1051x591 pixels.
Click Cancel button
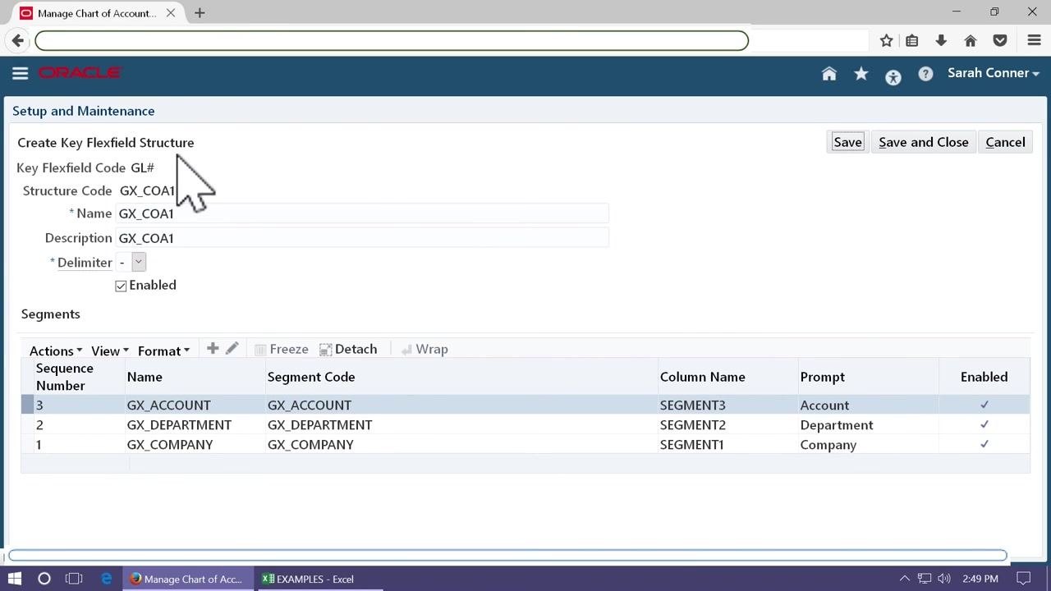[x=1005, y=142]
